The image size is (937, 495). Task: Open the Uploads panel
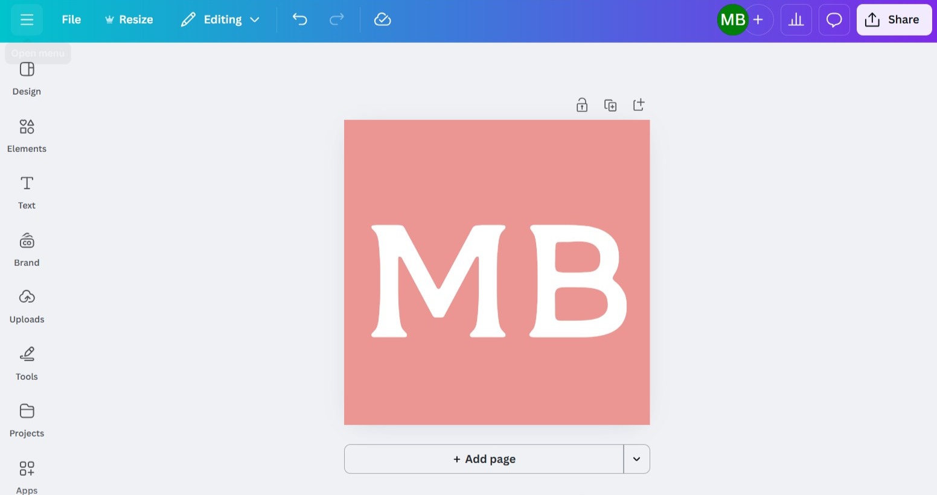[27, 306]
